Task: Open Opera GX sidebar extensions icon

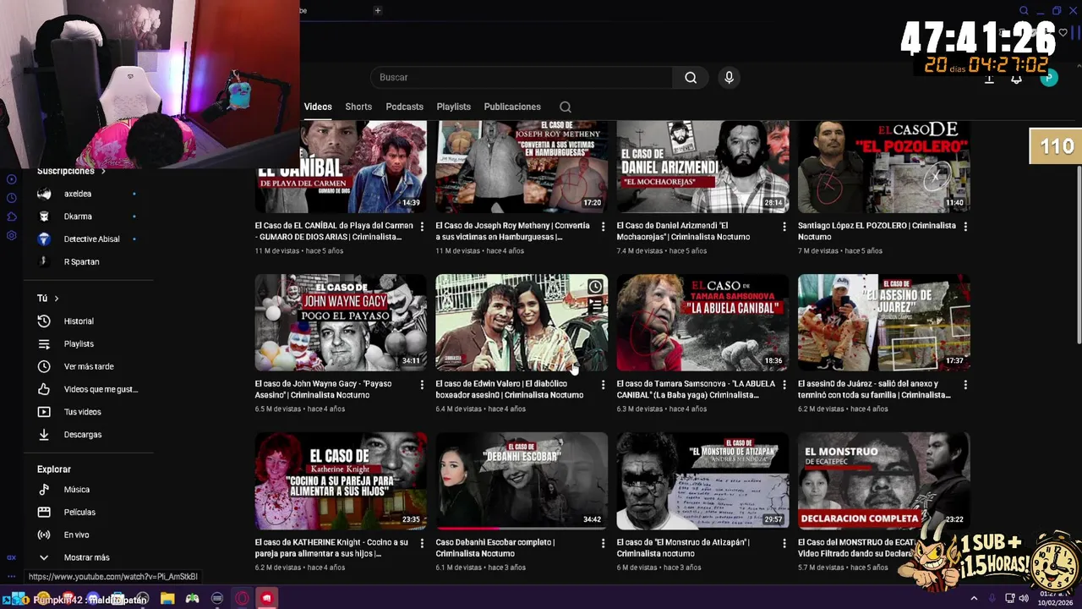Action: pos(11,217)
